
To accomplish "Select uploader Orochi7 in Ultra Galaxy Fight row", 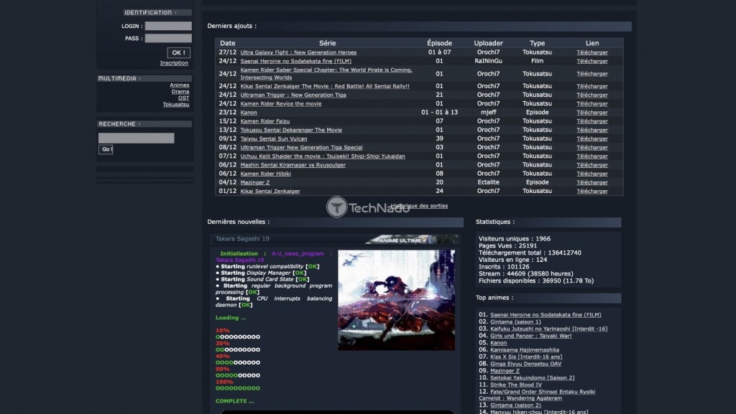I will tap(488, 52).
